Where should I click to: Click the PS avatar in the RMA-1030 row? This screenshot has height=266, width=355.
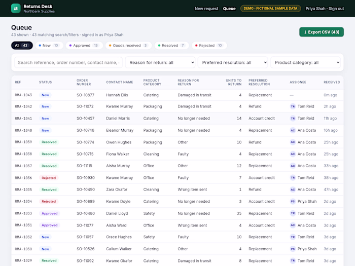tap(293, 249)
